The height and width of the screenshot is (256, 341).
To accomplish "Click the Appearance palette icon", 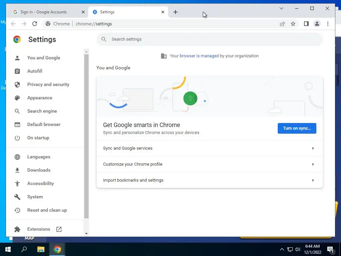I will click(17, 98).
